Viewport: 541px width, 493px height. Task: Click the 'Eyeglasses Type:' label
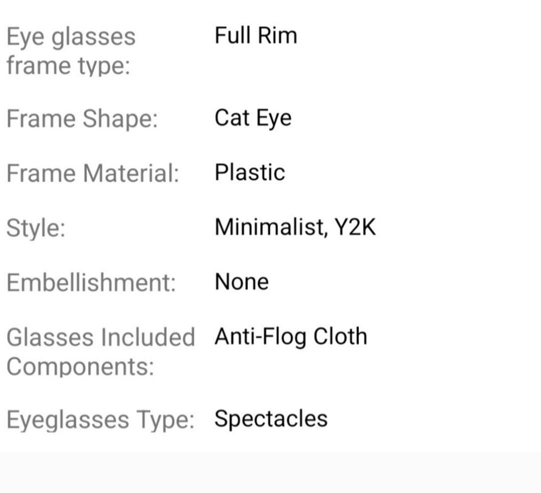[x=100, y=420]
